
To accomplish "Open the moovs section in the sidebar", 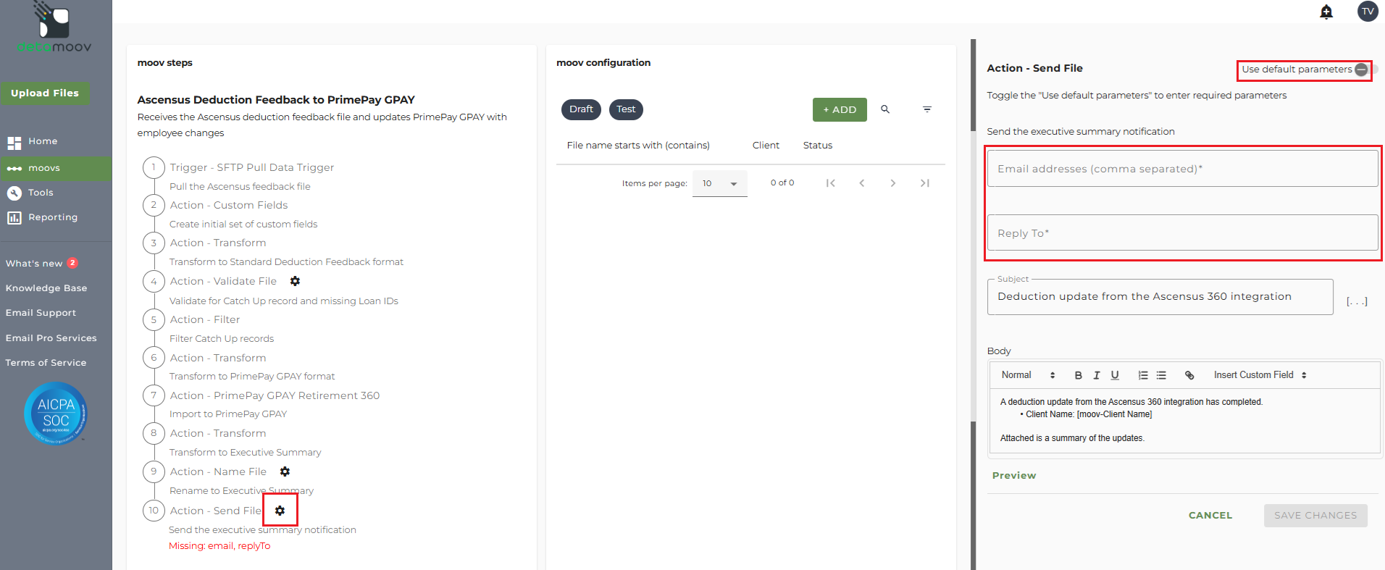I will click(x=56, y=168).
